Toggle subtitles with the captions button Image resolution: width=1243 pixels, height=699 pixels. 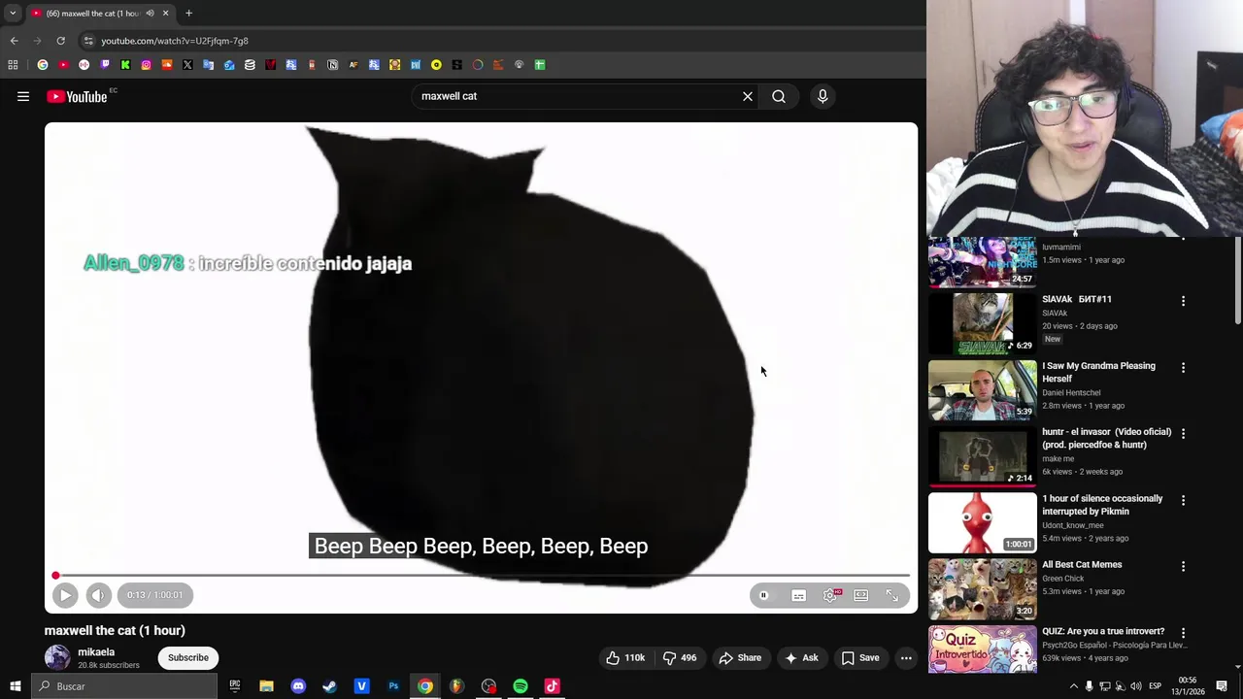[x=798, y=596]
